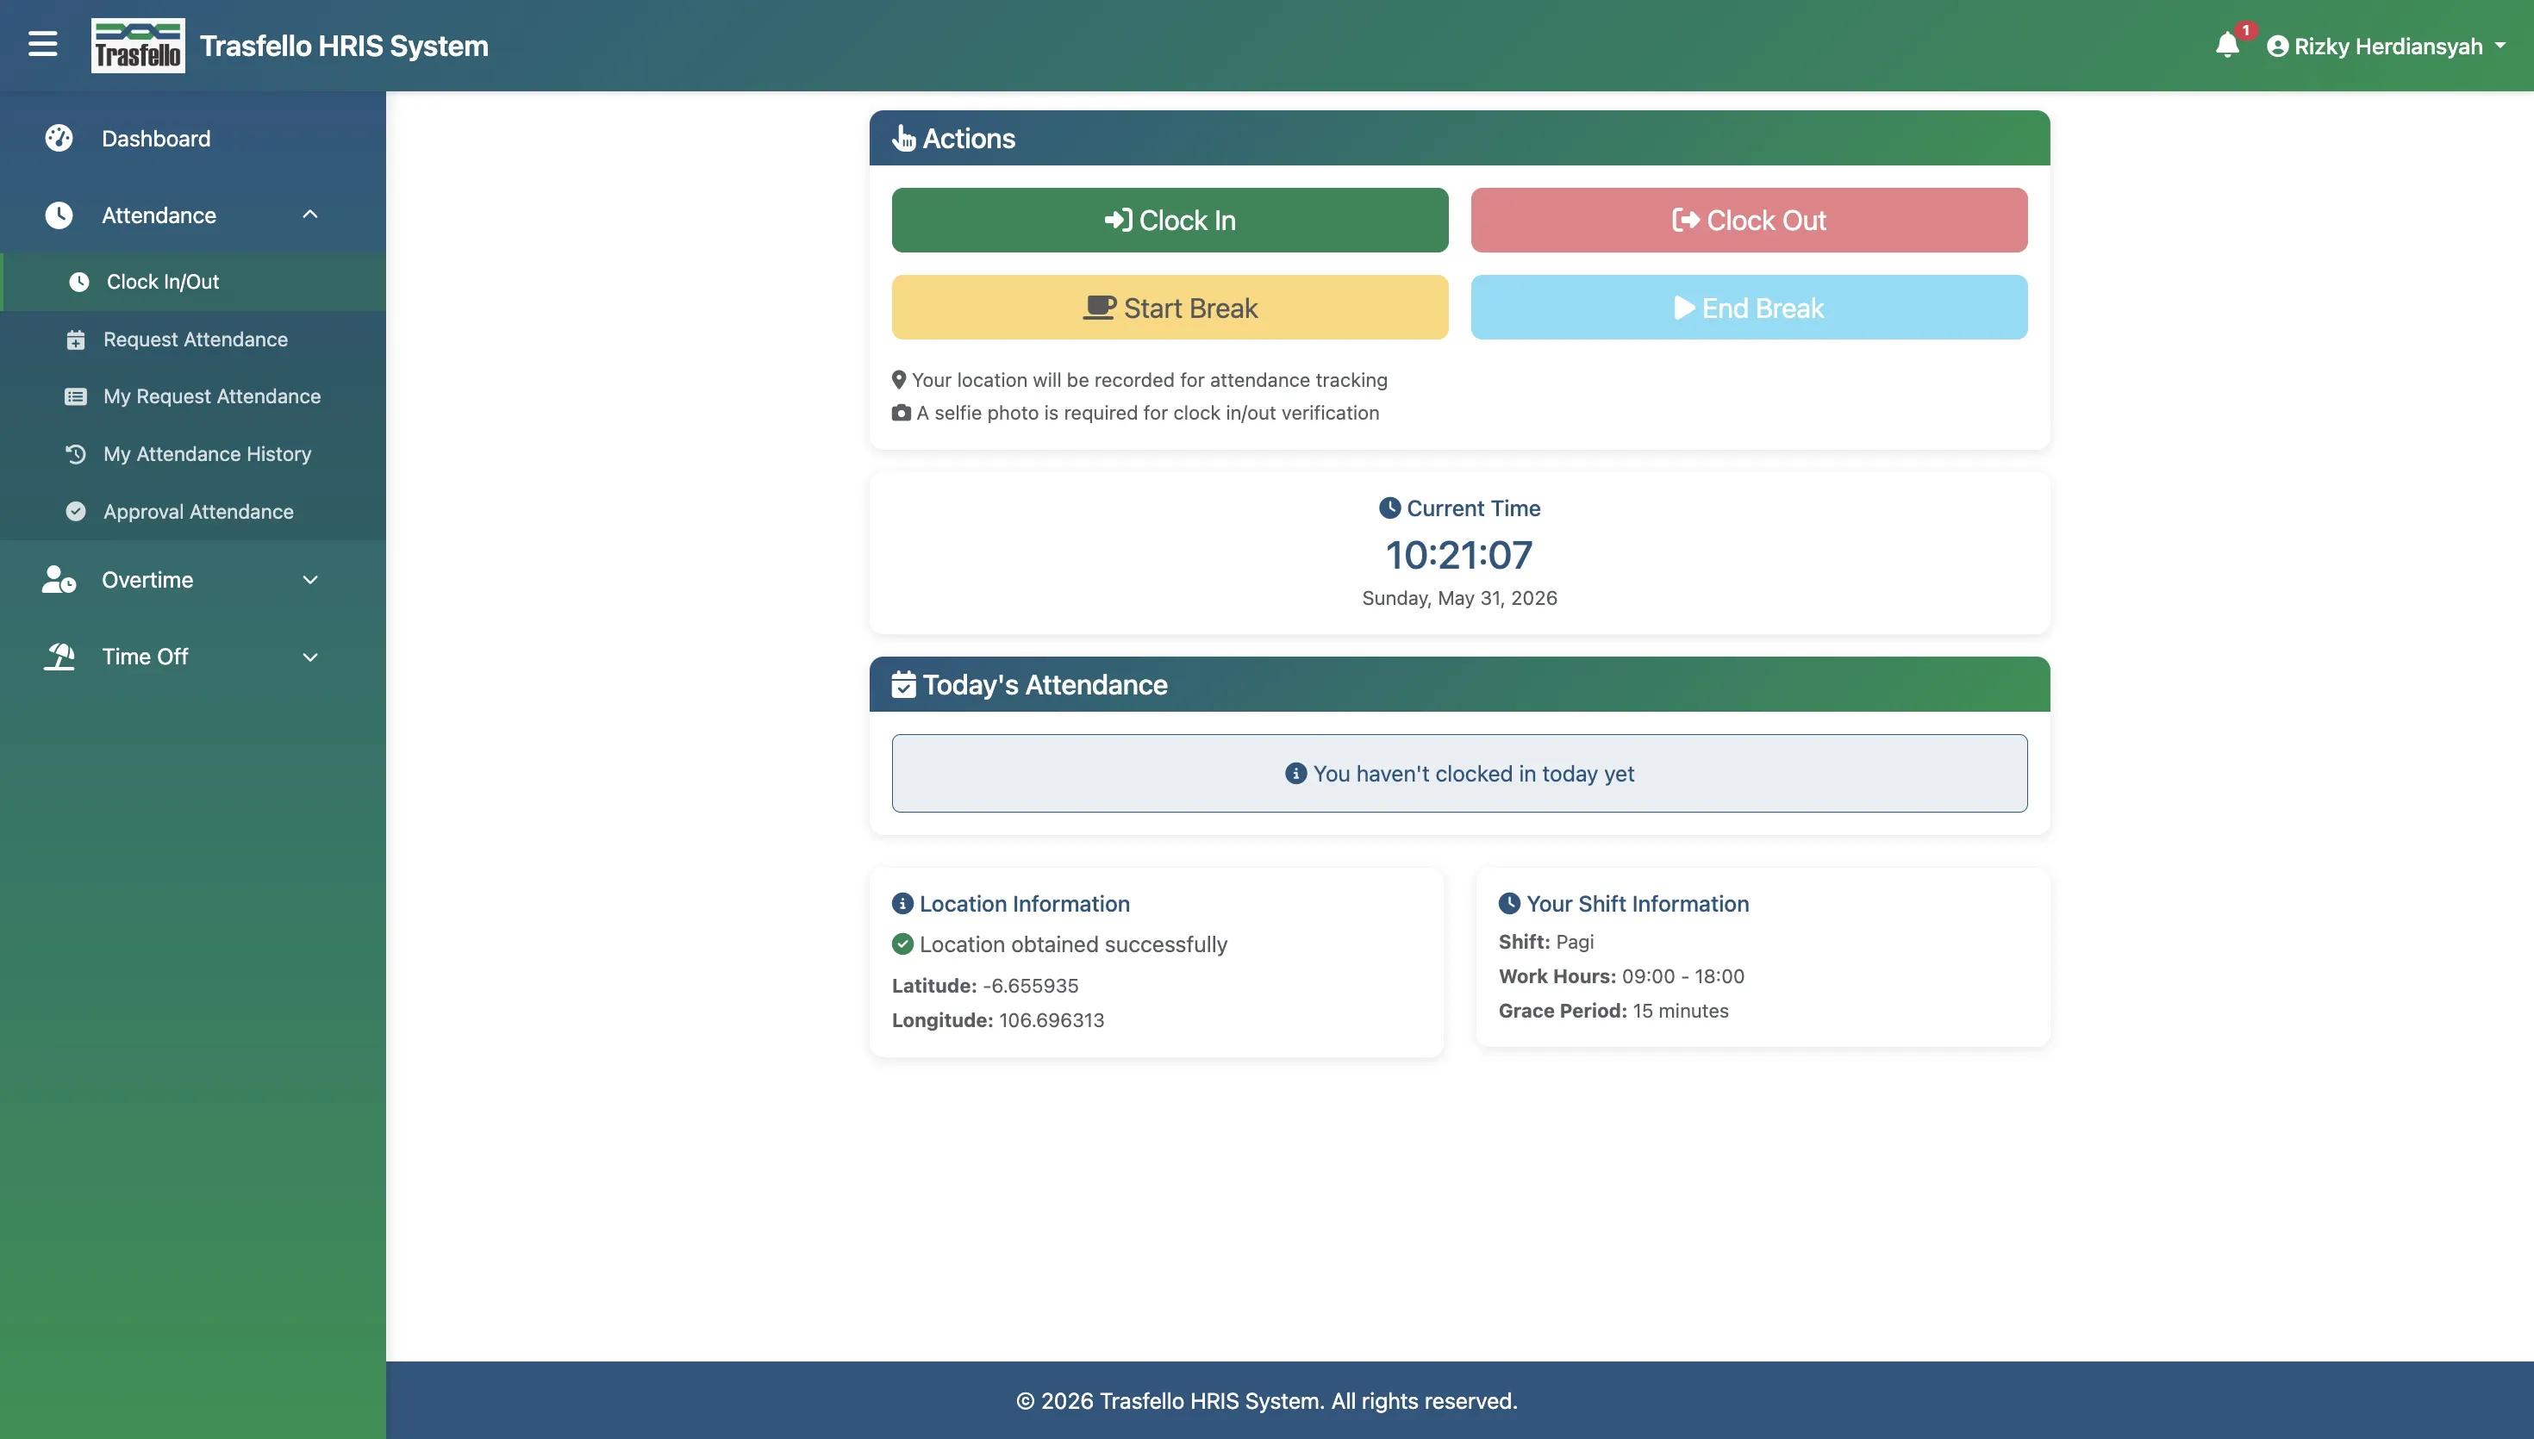Collapse the Attendance menu chevron
The image size is (2534, 1439).
coord(309,215)
